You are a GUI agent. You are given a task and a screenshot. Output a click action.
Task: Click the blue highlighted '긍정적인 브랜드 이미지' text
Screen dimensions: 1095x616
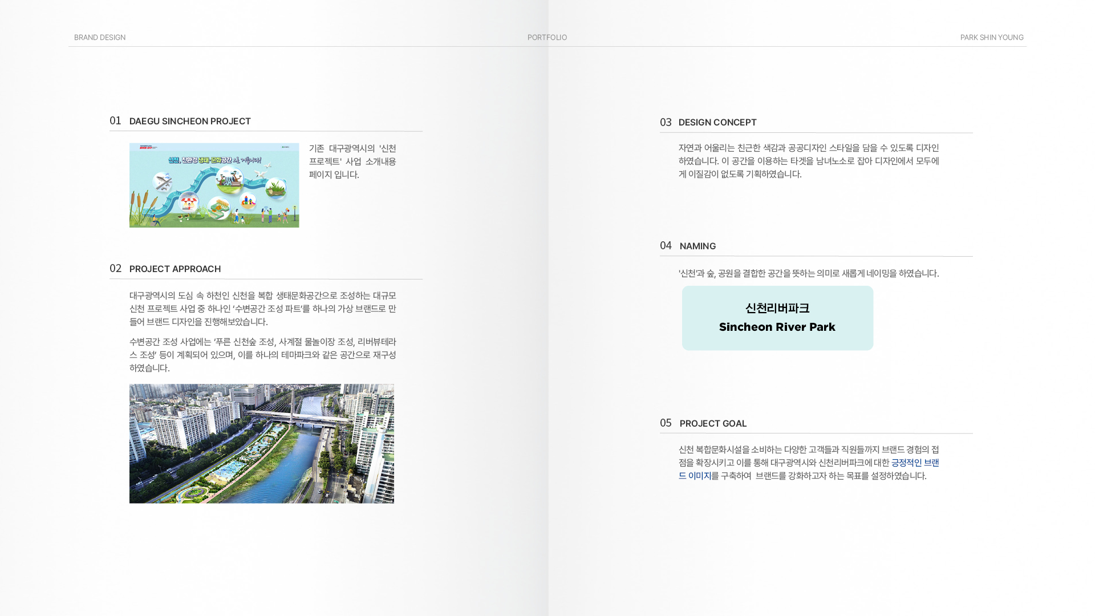tap(915, 463)
